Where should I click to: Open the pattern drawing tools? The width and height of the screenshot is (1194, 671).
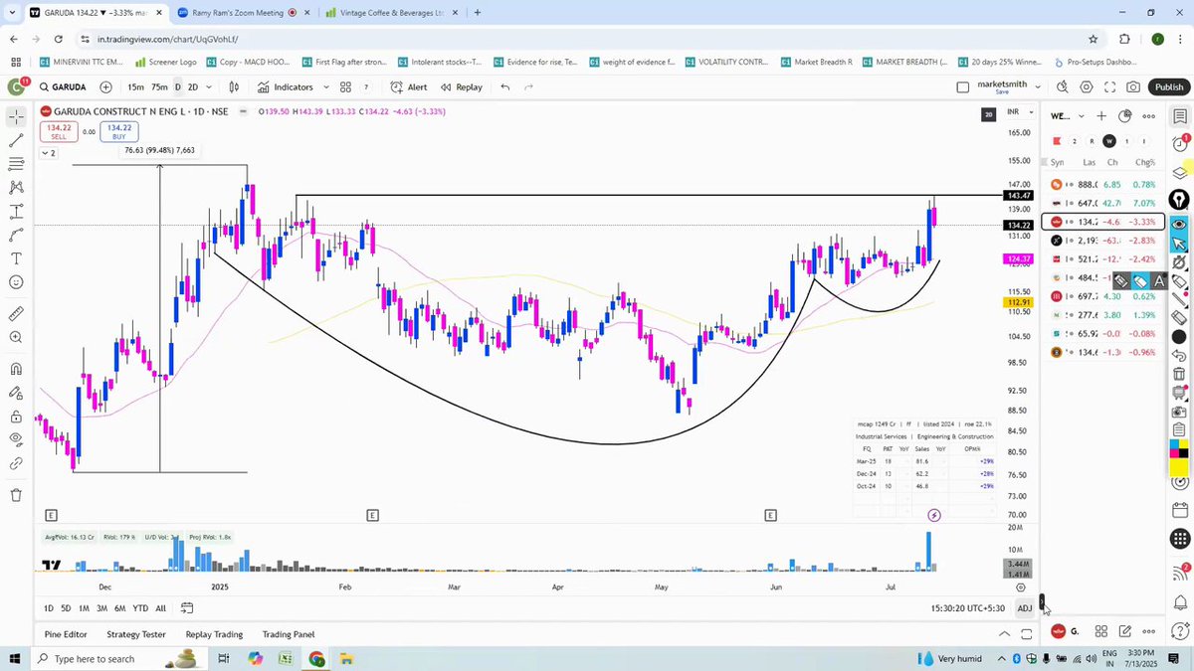(x=16, y=187)
